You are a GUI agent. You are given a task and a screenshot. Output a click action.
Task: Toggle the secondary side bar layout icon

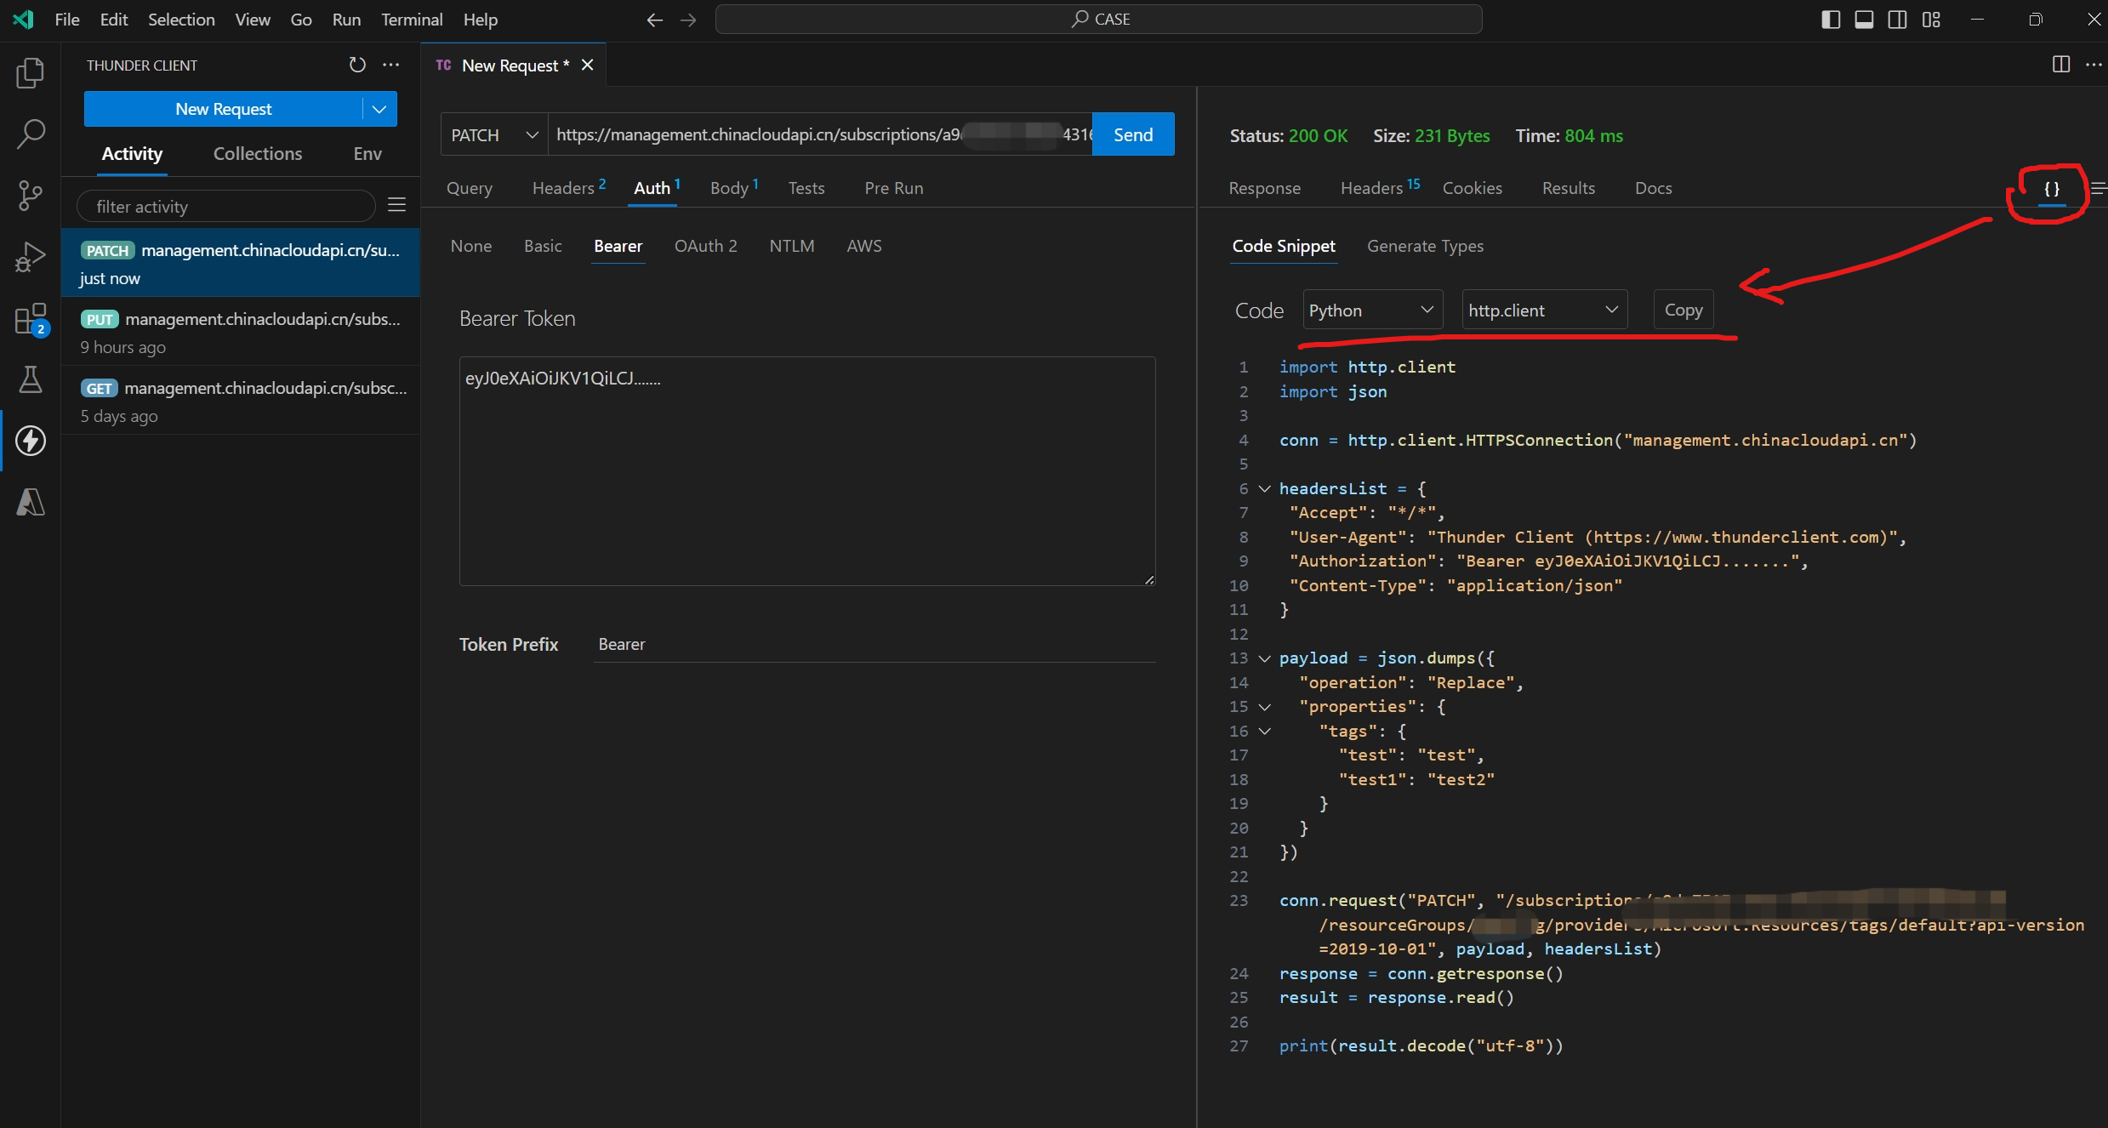point(1897,20)
